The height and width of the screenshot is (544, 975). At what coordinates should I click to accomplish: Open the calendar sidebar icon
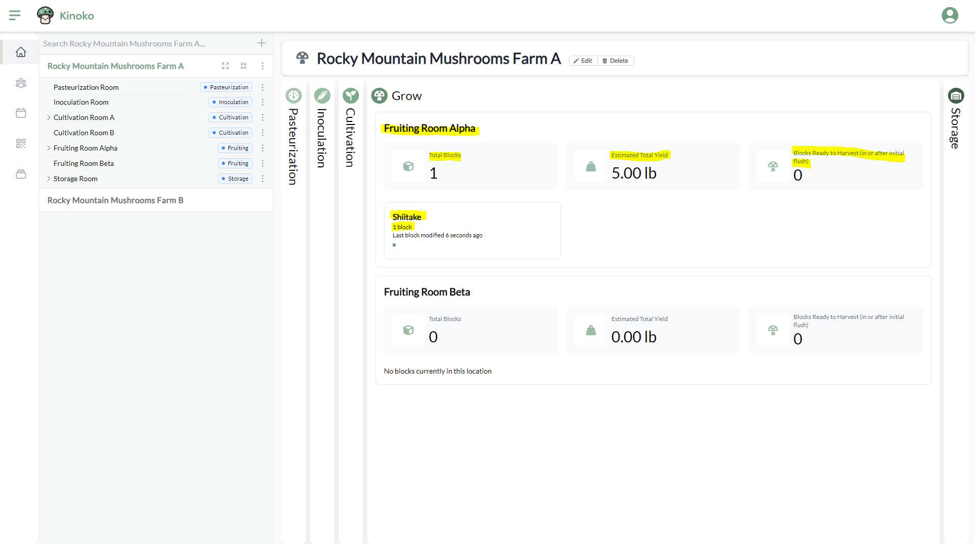click(21, 113)
